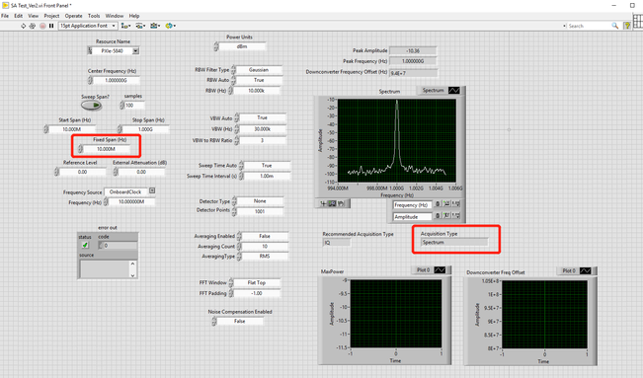
Task: Open the 15pt Application Font dropdown
Action: tap(88, 26)
